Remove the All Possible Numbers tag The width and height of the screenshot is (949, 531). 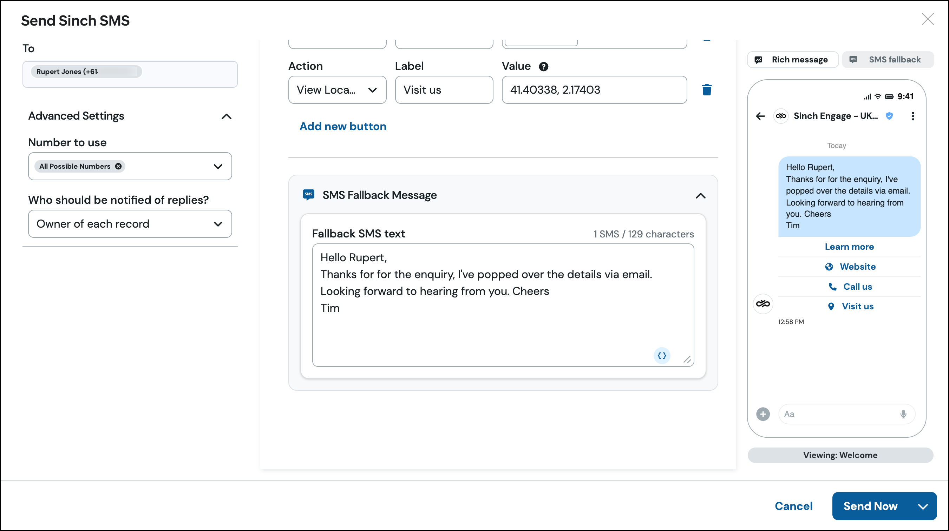pyautogui.click(x=118, y=166)
